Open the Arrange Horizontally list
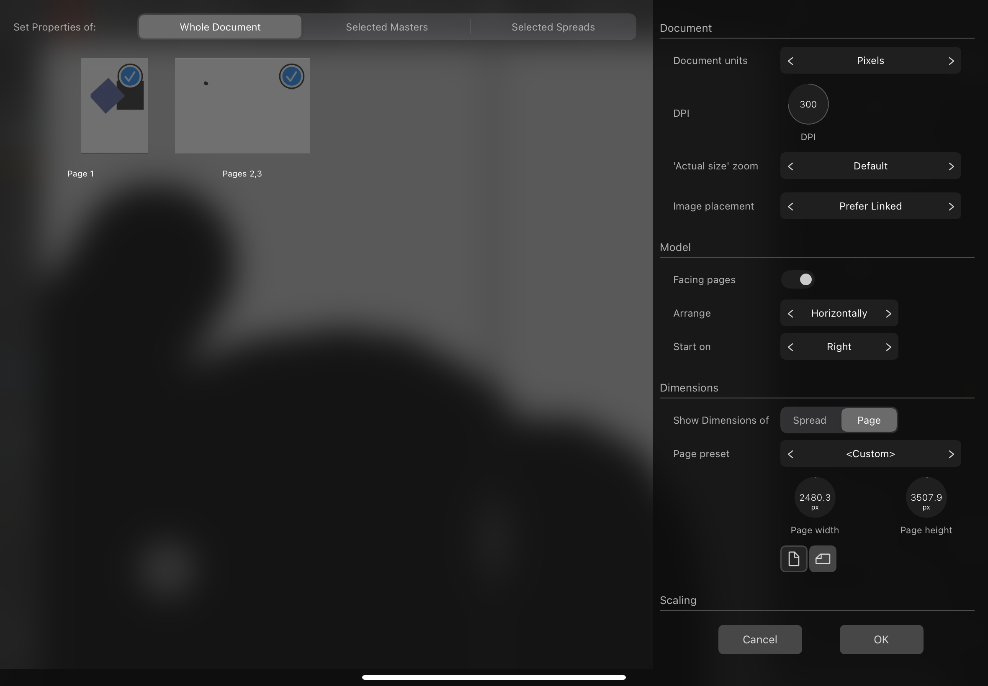Viewport: 988px width, 686px height. (839, 313)
